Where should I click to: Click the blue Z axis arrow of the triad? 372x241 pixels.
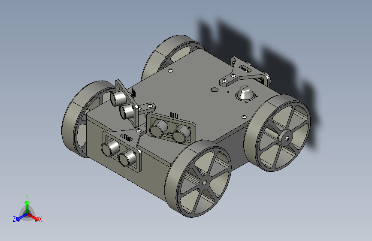tap(22, 217)
